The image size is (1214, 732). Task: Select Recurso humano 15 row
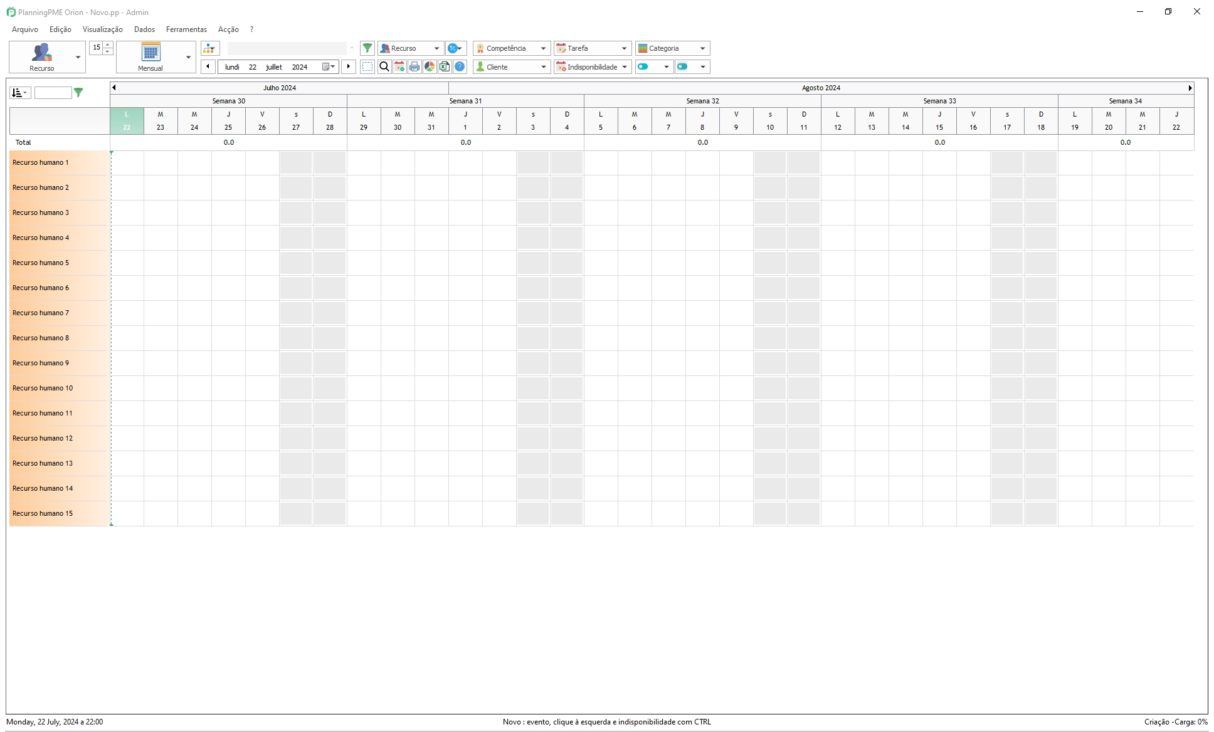[x=60, y=513]
